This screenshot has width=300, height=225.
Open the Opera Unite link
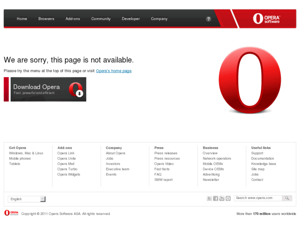[x=66, y=159]
